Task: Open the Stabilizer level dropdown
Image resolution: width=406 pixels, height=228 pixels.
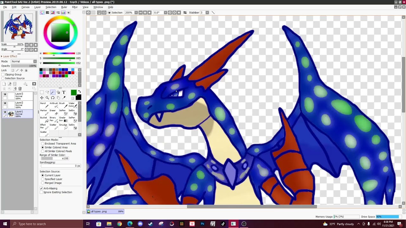Action: [x=207, y=12]
